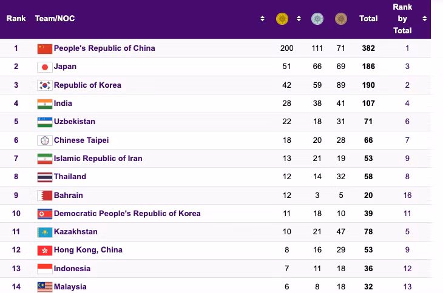Click the Bahrain flag icon
This screenshot has width=443, height=293.
44,196
